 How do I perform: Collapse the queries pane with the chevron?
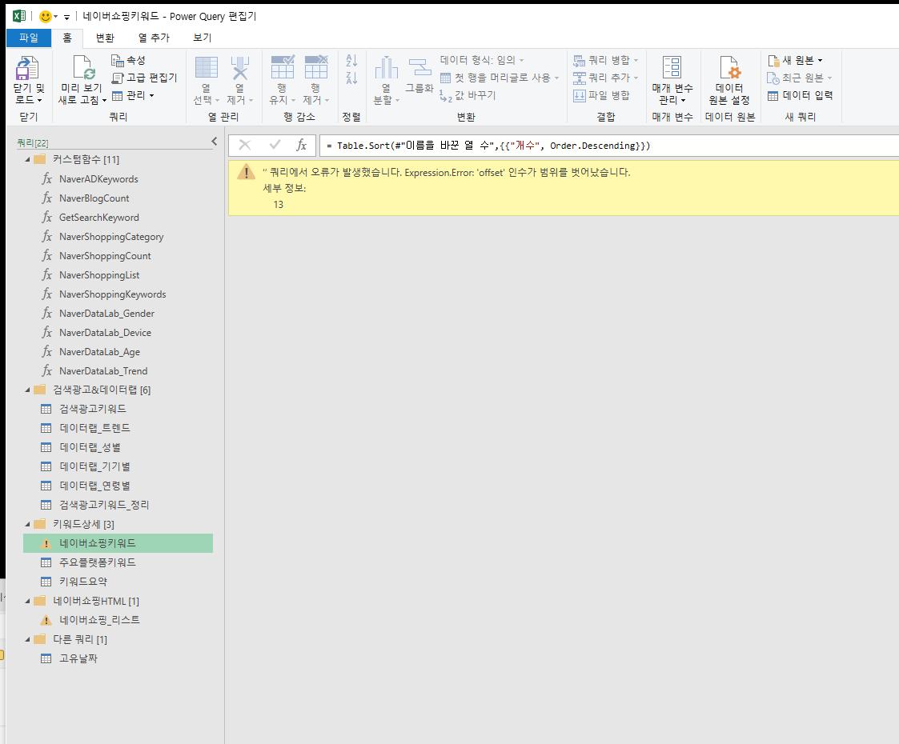point(214,142)
